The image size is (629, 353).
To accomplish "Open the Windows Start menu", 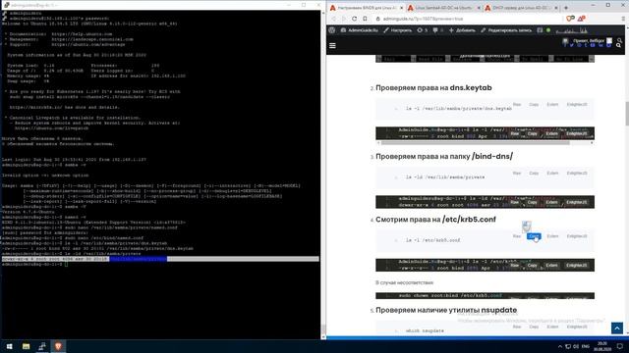I will [x=9, y=346].
